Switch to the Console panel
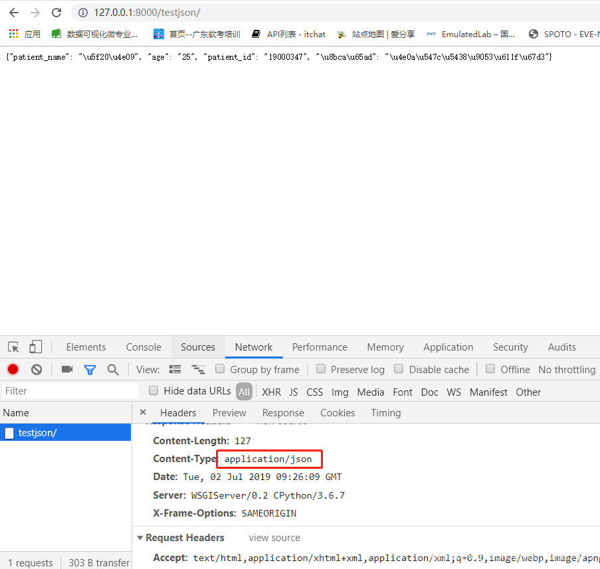The height and width of the screenshot is (569, 600). point(143,347)
